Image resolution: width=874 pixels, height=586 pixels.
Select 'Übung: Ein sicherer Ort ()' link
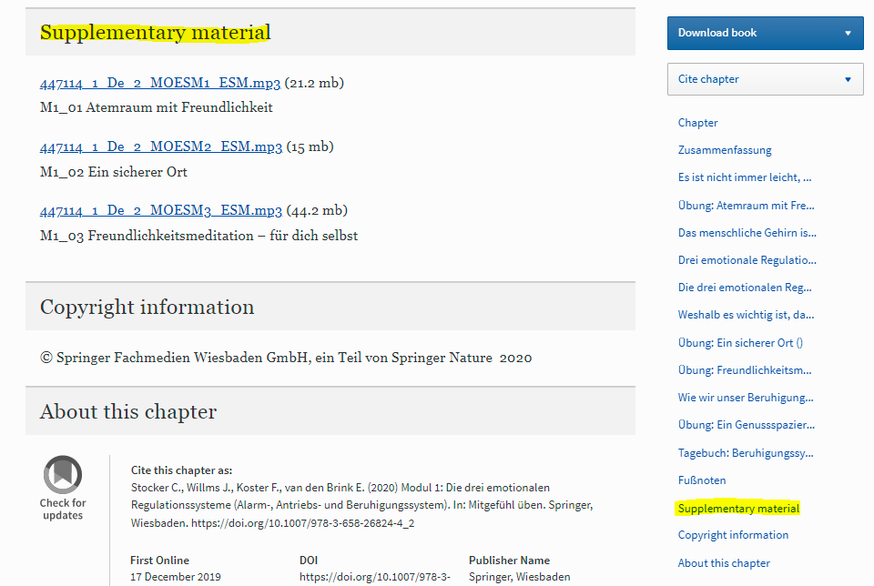point(740,342)
